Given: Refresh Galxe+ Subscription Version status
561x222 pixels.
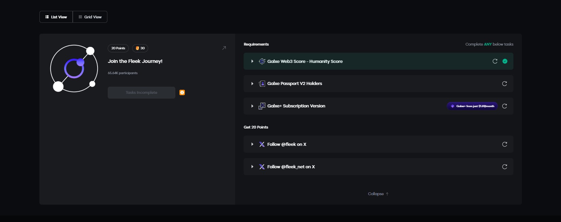Looking at the screenshot, I should [505, 106].
